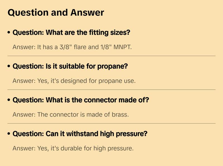
Task: Click the propane suitability question
Action: (70, 66)
